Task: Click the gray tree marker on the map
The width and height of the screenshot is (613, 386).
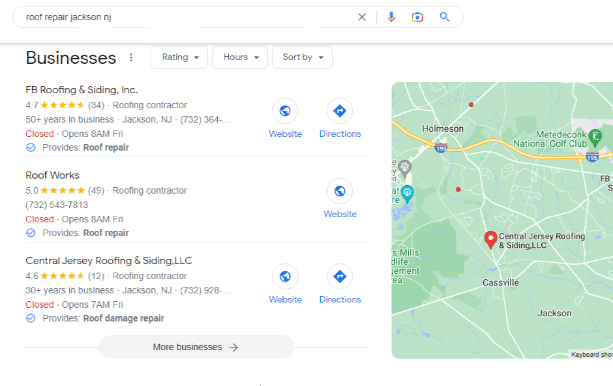Action: tap(405, 168)
